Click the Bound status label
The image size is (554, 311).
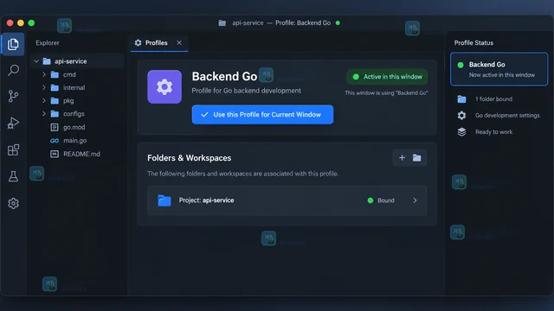(x=386, y=200)
